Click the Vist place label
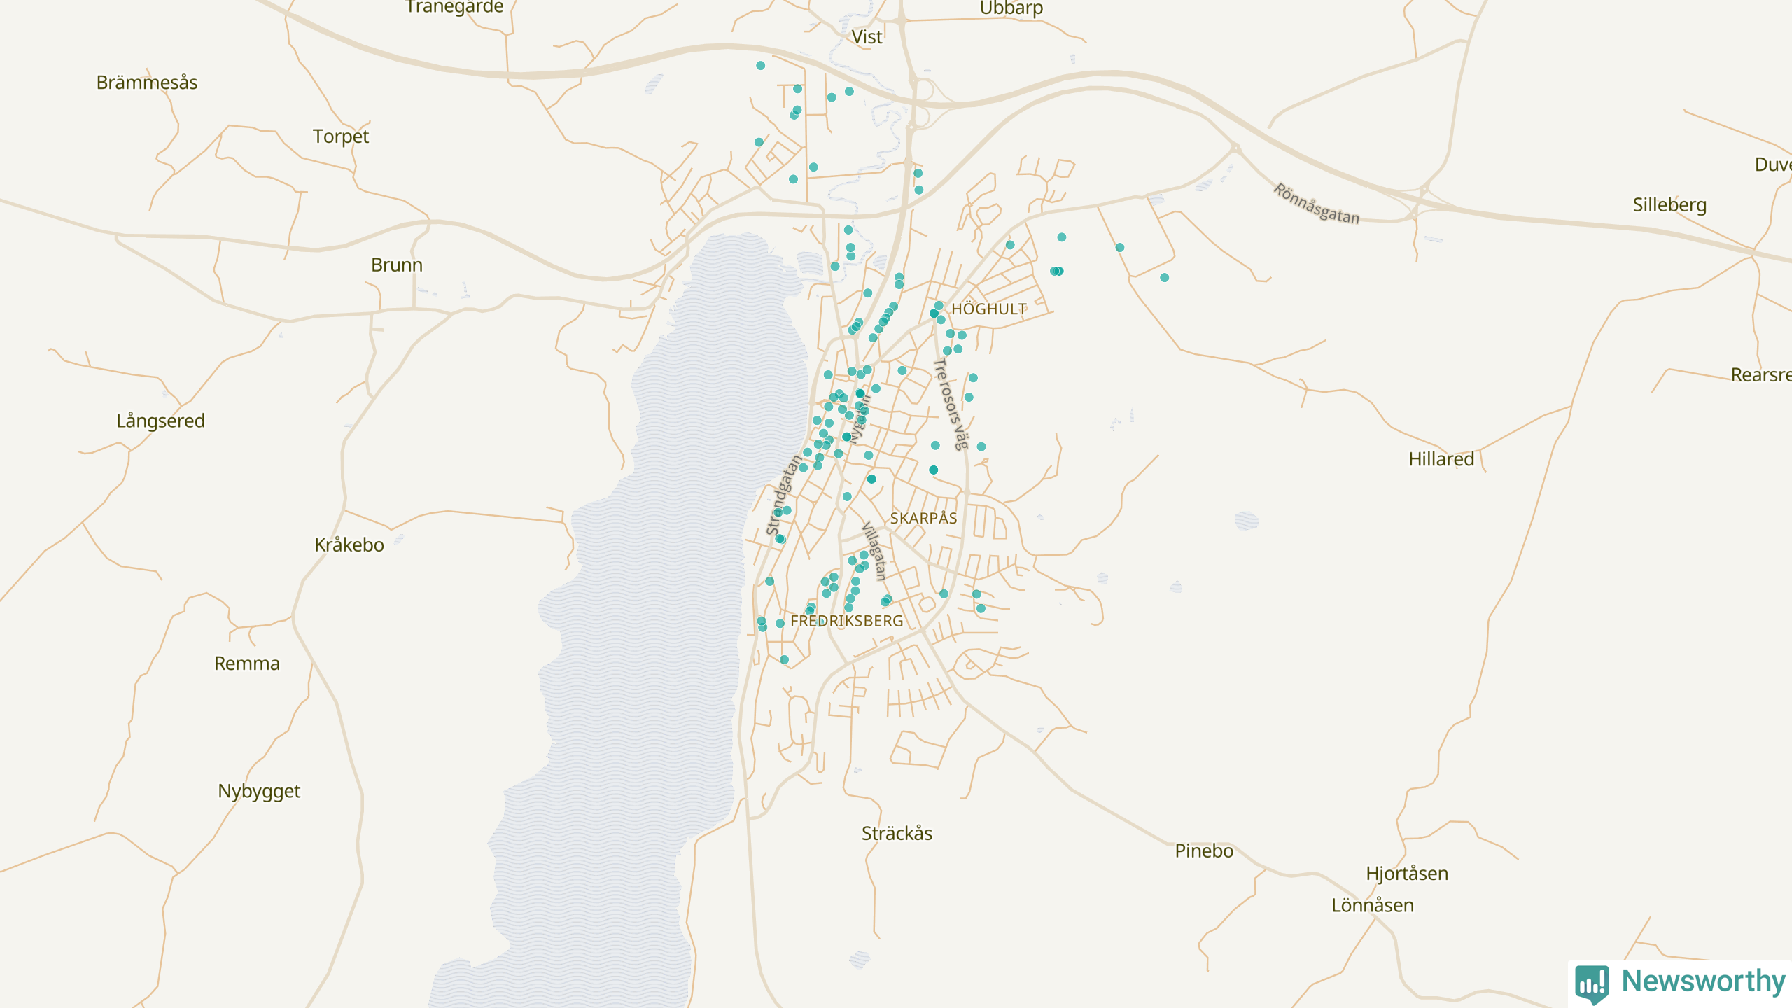The width and height of the screenshot is (1792, 1008). pyautogui.click(x=867, y=37)
